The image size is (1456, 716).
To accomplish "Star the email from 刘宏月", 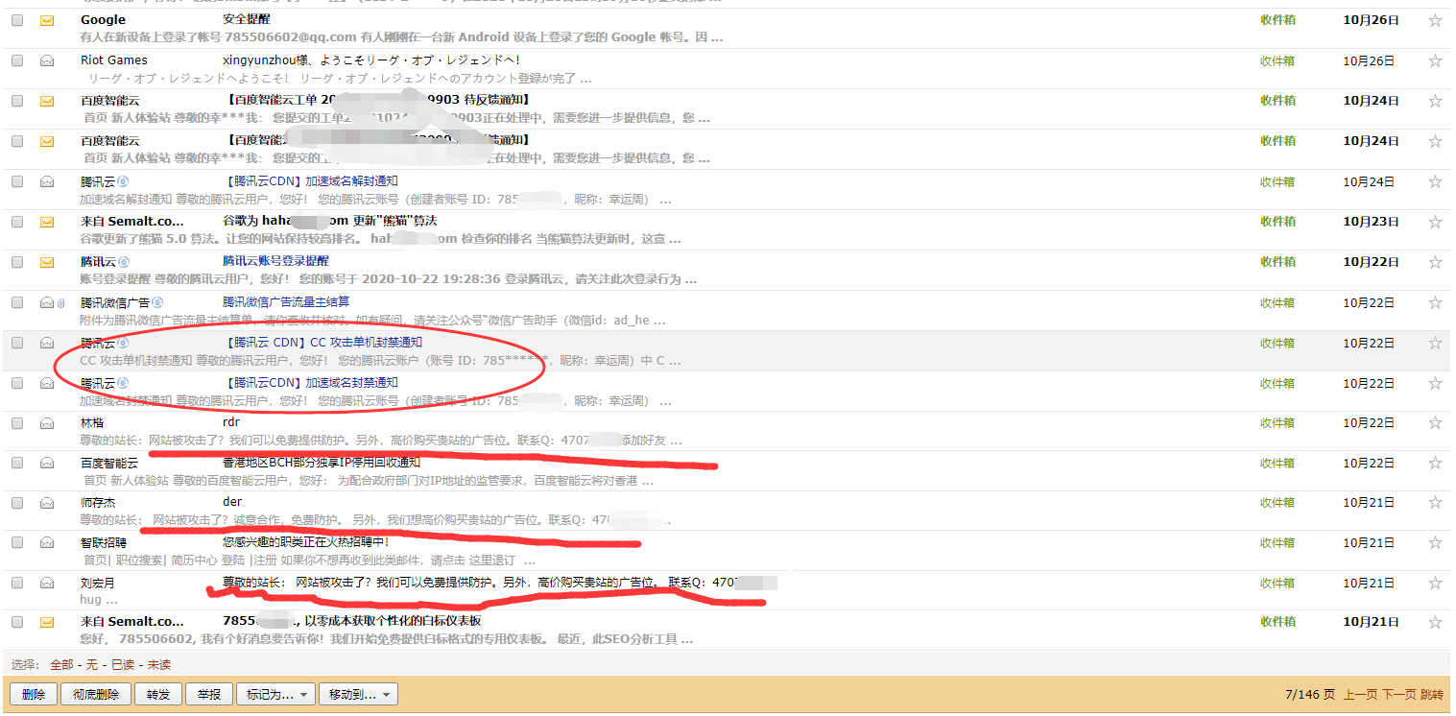I will coord(1435,583).
